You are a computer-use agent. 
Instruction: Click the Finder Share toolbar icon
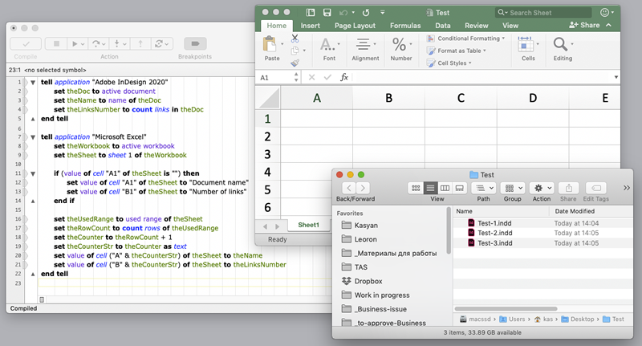click(569, 188)
